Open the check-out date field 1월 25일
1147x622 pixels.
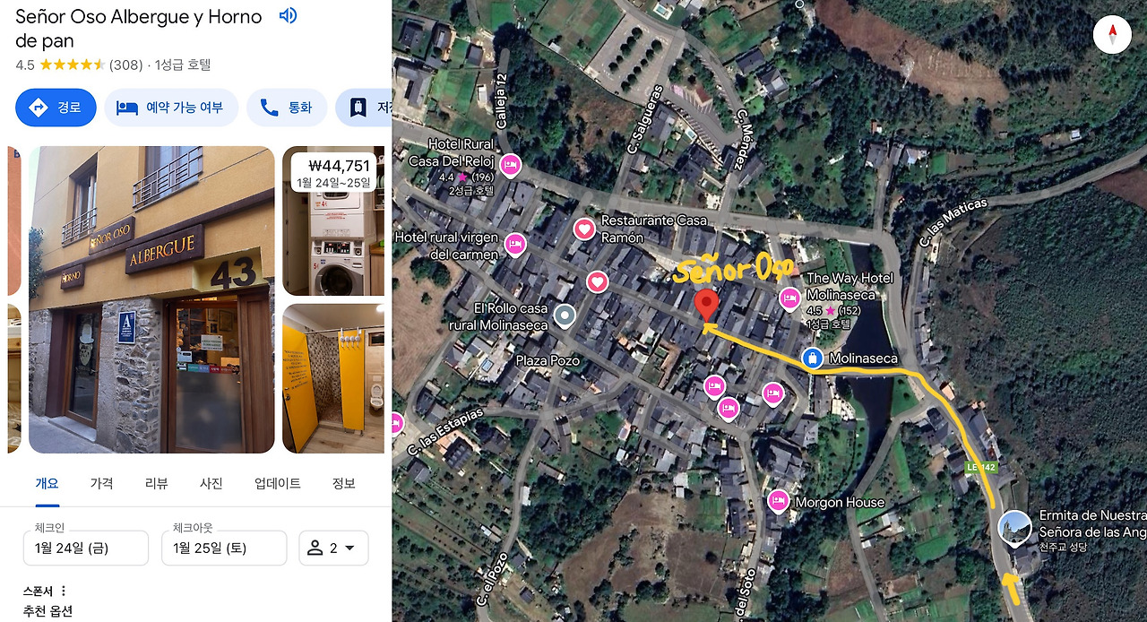pos(224,548)
